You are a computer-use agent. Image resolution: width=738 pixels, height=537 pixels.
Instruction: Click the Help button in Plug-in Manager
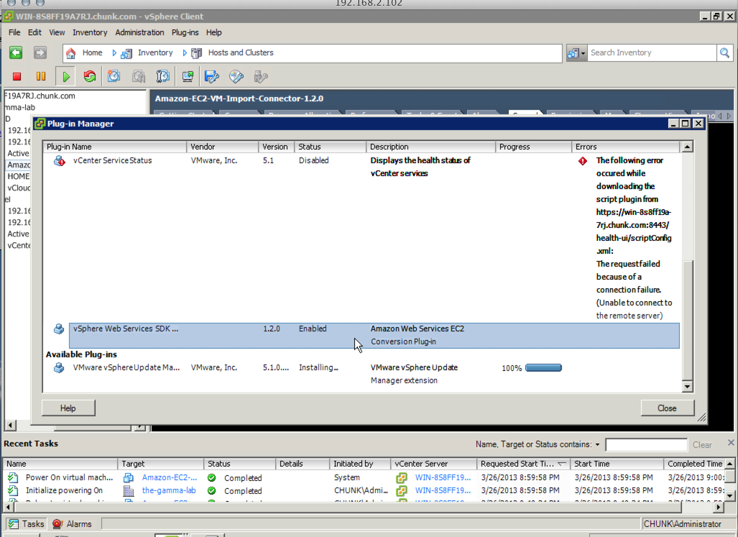coord(68,408)
